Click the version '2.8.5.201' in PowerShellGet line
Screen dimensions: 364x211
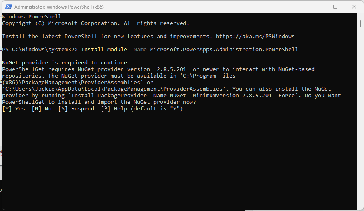coord(172,69)
